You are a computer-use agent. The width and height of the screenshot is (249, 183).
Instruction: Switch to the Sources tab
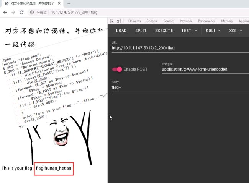(x=169, y=21)
